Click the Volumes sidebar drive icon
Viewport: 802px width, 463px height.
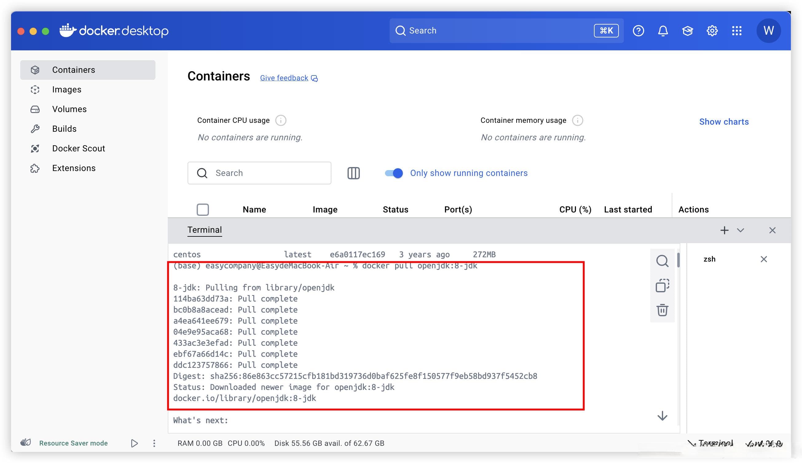pos(35,109)
